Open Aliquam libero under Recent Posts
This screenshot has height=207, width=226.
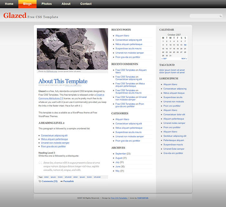point(122,35)
